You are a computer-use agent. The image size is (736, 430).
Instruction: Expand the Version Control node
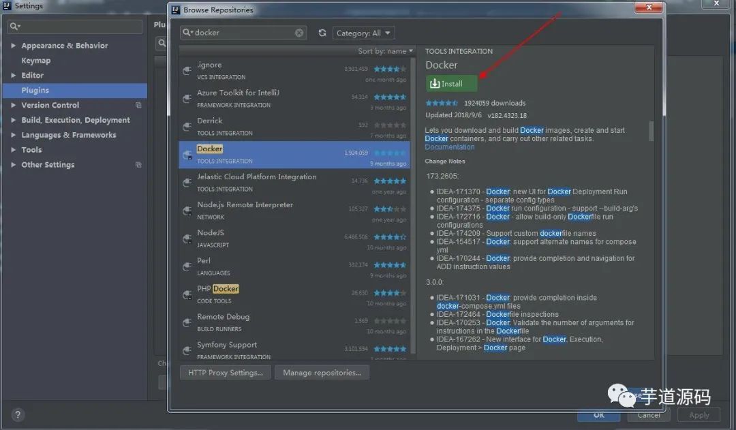pos(13,105)
